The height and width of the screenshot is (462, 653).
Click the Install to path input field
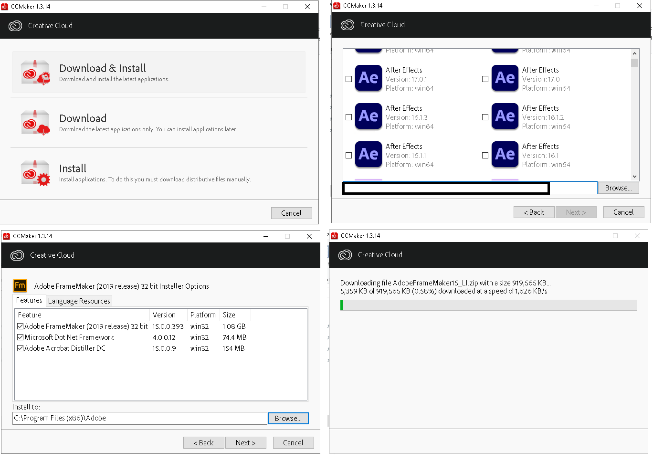coord(139,418)
